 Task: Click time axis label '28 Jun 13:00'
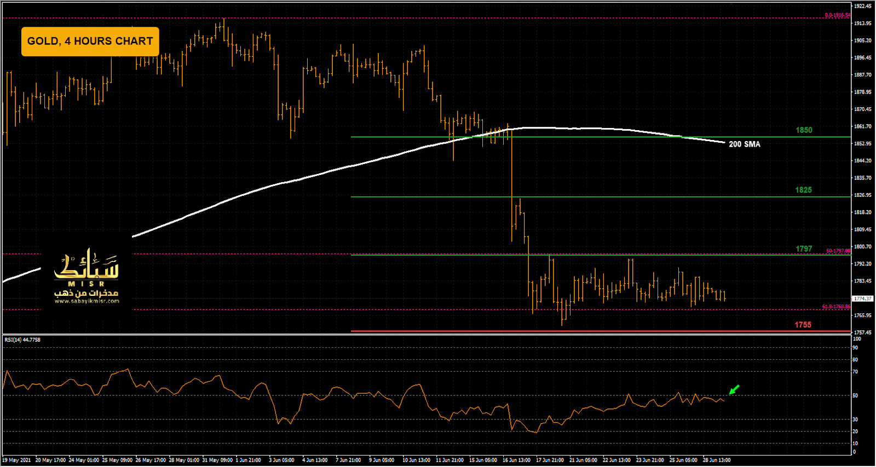717,460
